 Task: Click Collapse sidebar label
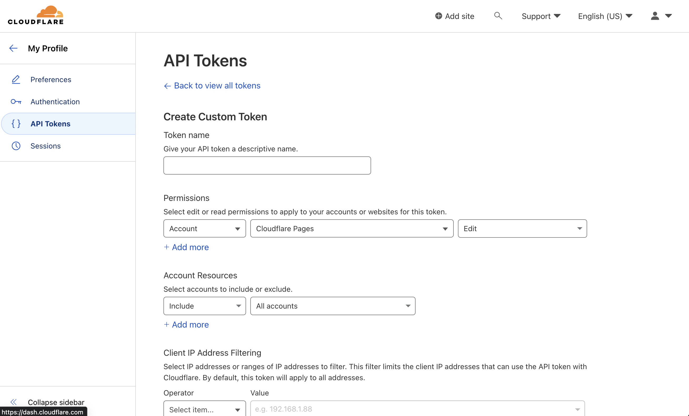[x=56, y=402]
